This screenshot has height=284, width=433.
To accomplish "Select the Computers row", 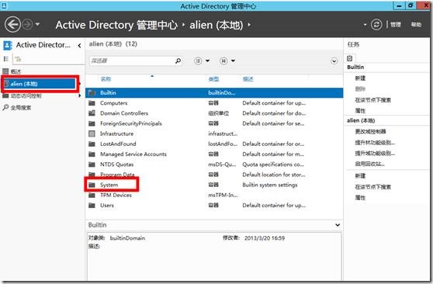I will coord(214,103).
